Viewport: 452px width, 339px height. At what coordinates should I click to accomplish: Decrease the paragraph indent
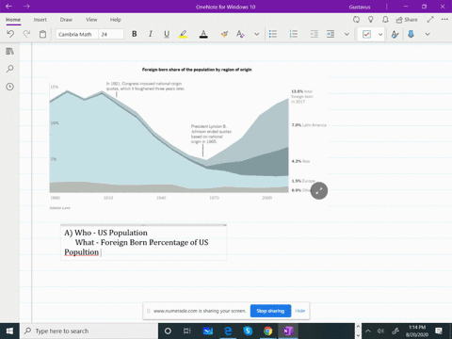pos(314,34)
